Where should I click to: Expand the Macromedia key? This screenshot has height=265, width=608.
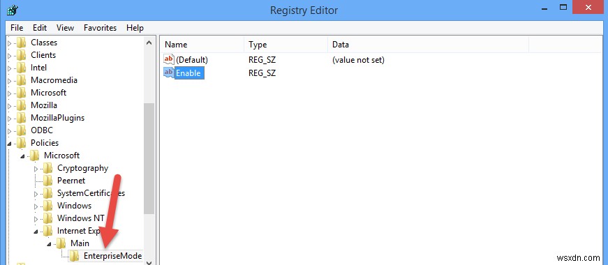[x=10, y=81]
